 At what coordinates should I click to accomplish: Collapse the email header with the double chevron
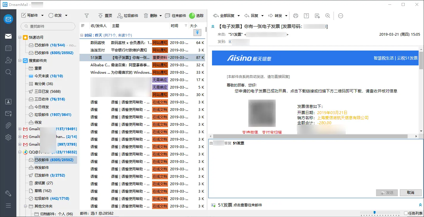pos(213,27)
